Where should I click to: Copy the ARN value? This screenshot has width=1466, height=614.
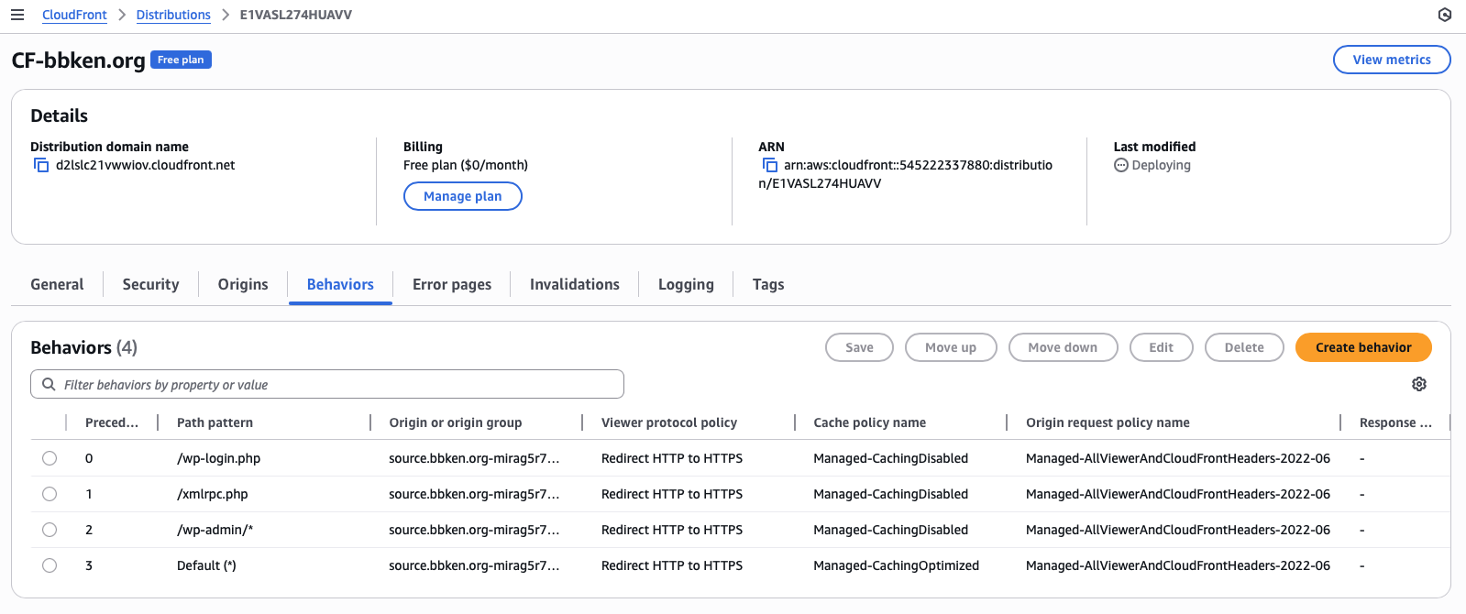pyautogui.click(x=770, y=165)
